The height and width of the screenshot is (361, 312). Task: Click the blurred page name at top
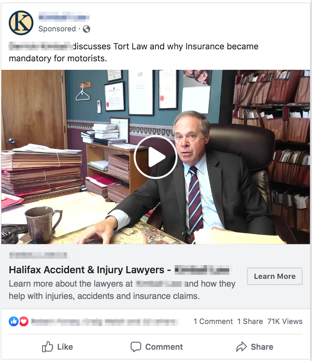pos(64,17)
